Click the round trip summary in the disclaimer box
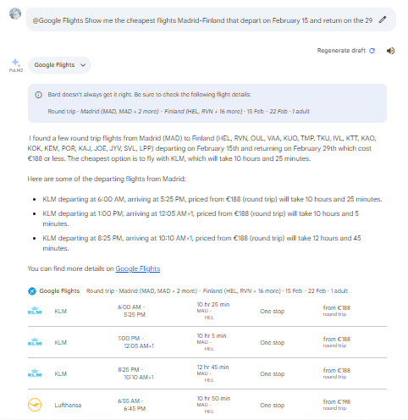This screenshot has height=420, width=408. [179, 112]
